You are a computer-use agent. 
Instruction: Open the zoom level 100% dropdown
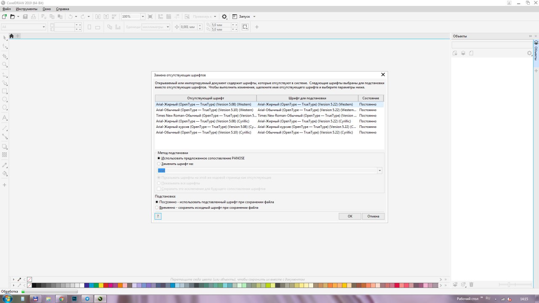[x=143, y=16]
